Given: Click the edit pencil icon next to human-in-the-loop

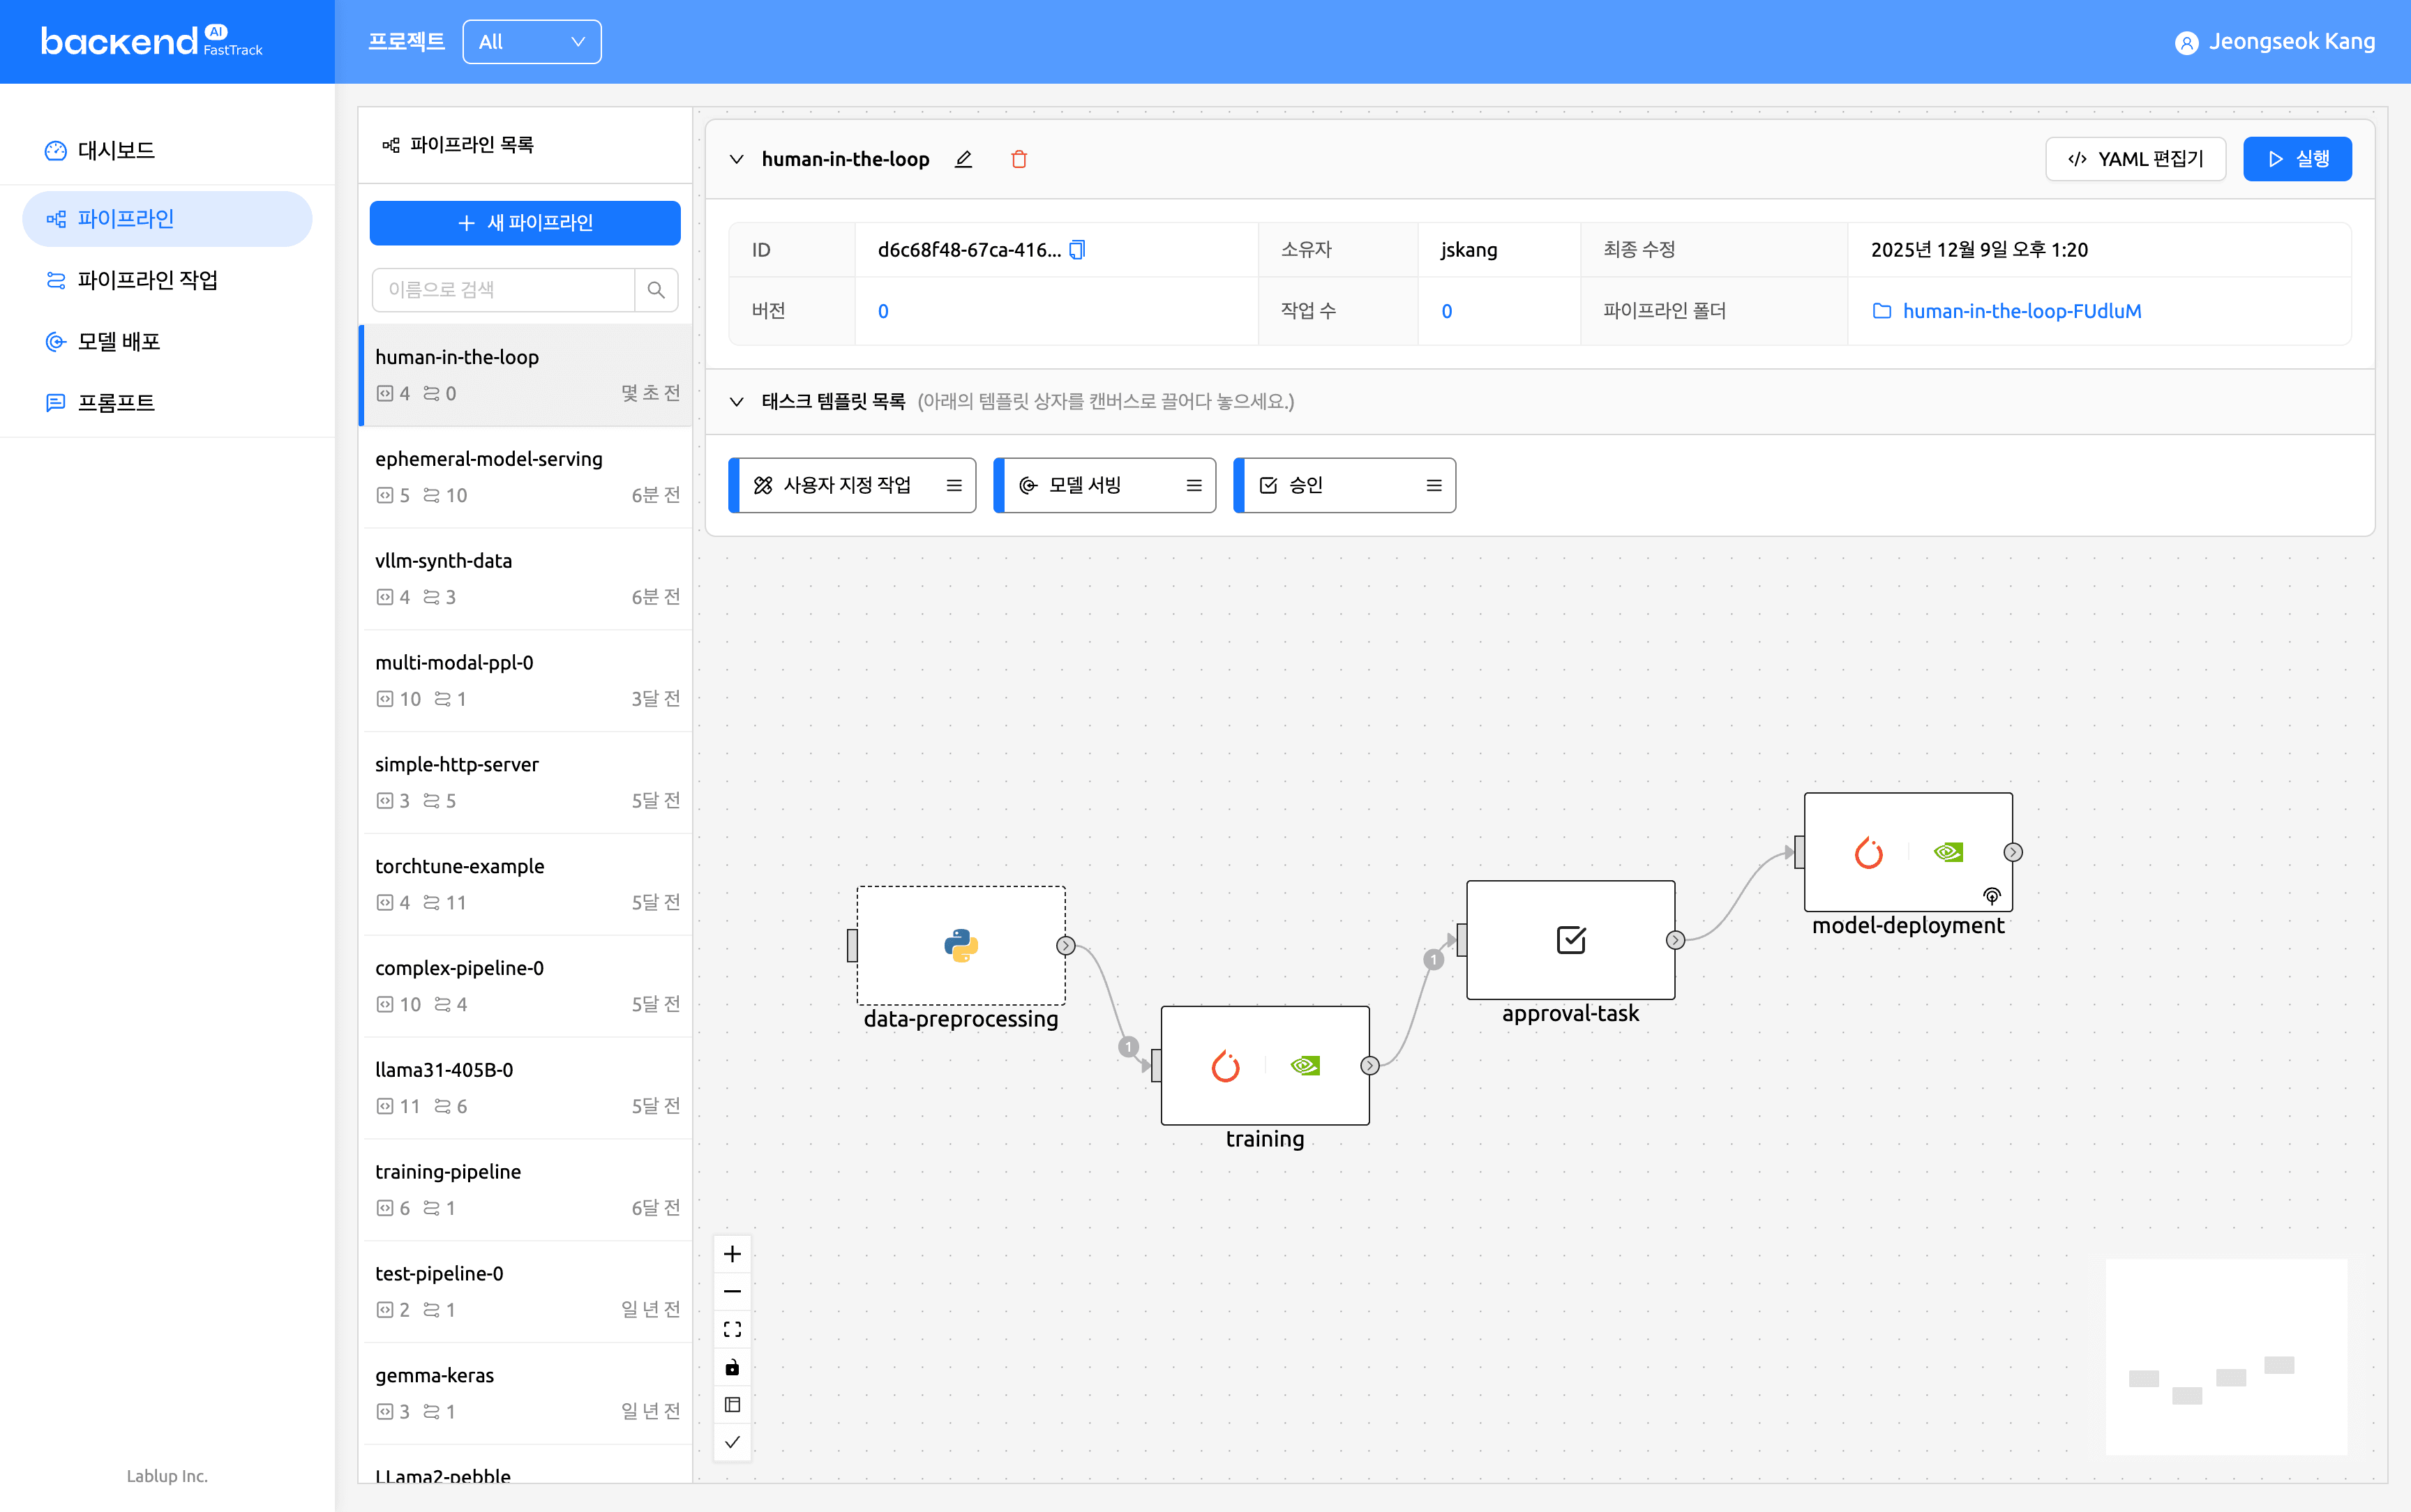Looking at the screenshot, I should [x=963, y=159].
